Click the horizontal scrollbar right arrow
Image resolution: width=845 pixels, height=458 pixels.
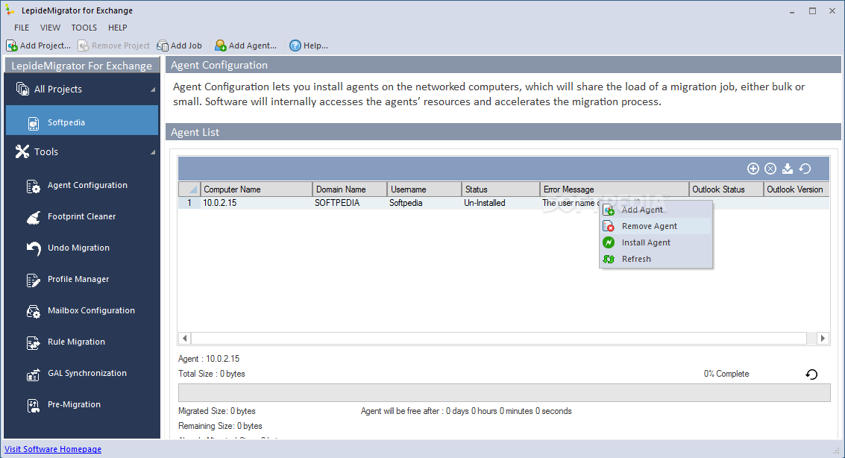pyautogui.click(x=823, y=339)
